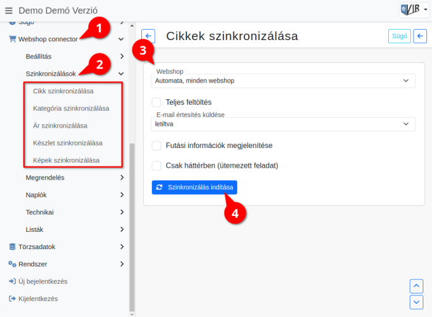Click the Kijelentkezés logout icon
Viewport: 432px width, 317px height.
(12, 298)
